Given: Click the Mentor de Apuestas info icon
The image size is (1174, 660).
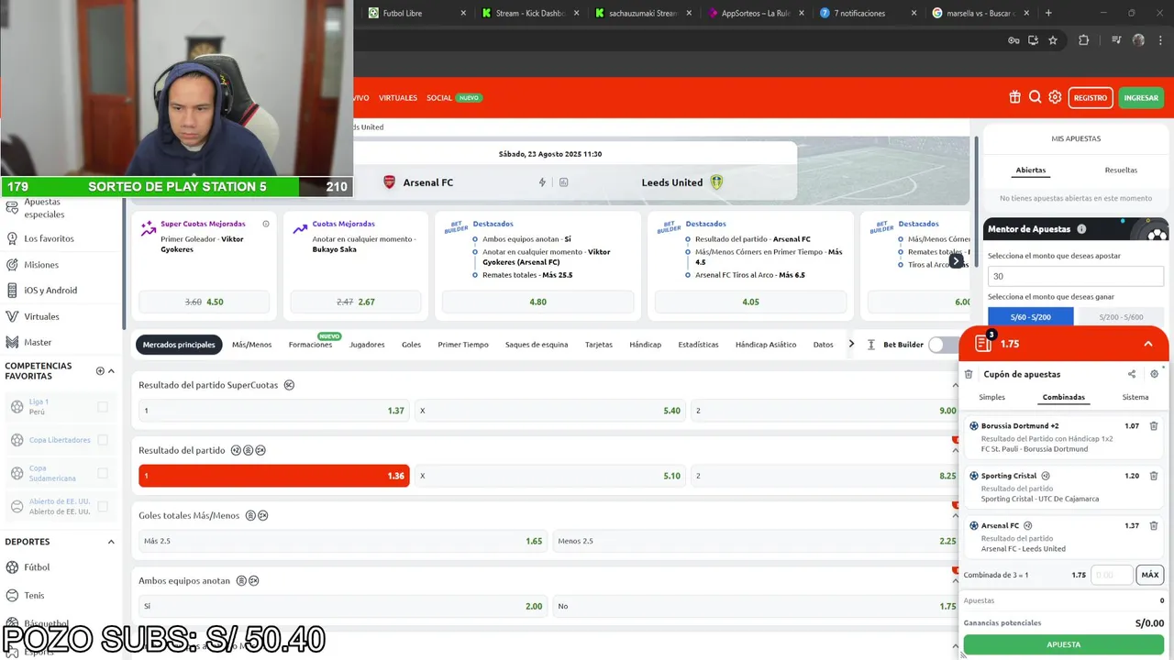Looking at the screenshot, I should (x=1081, y=229).
